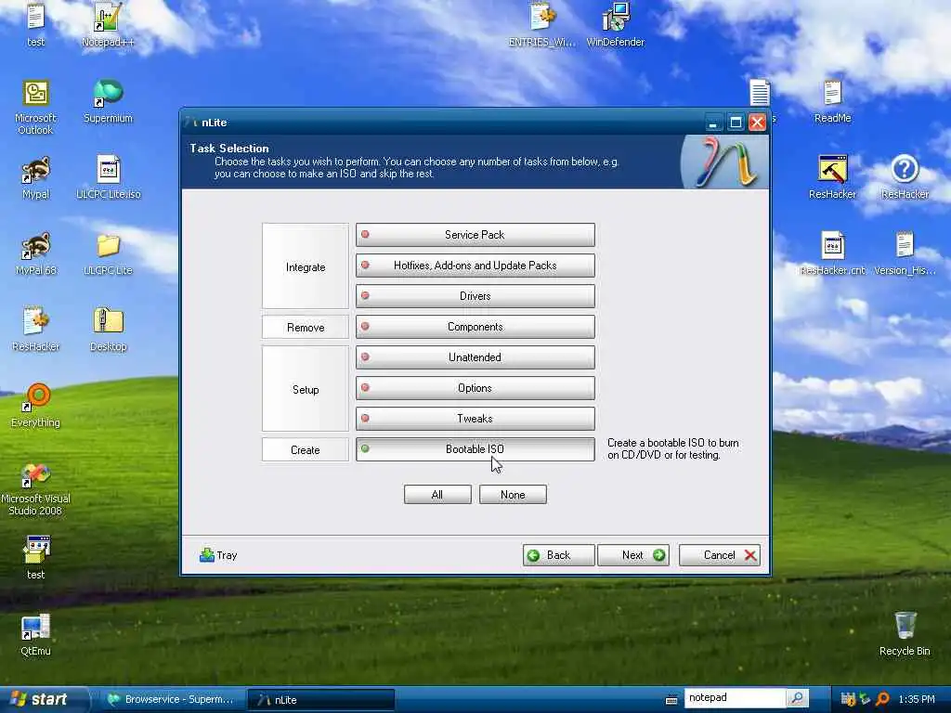Cancel the nLite wizard

click(x=720, y=555)
